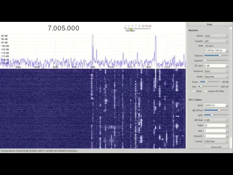Enable the Mem checkbox
233x175 pixels.
click(194, 91)
